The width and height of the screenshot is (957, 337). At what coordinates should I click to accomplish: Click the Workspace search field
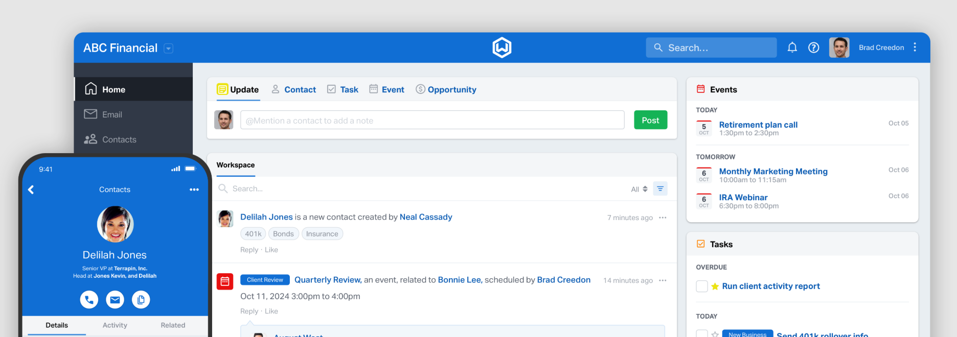(x=419, y=188)
